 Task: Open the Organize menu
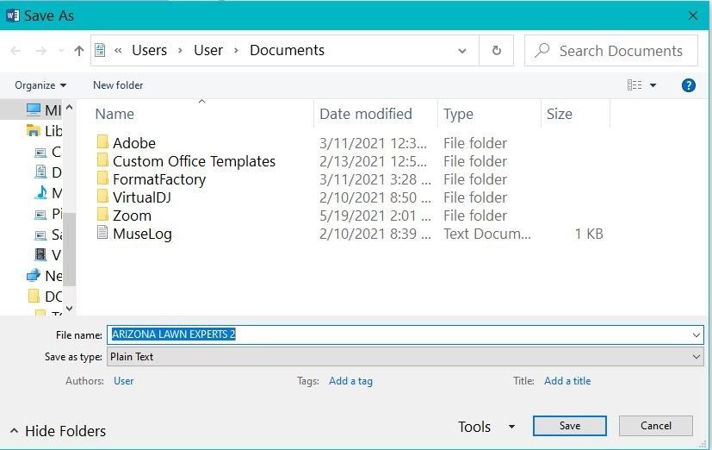tap(40, 85)
